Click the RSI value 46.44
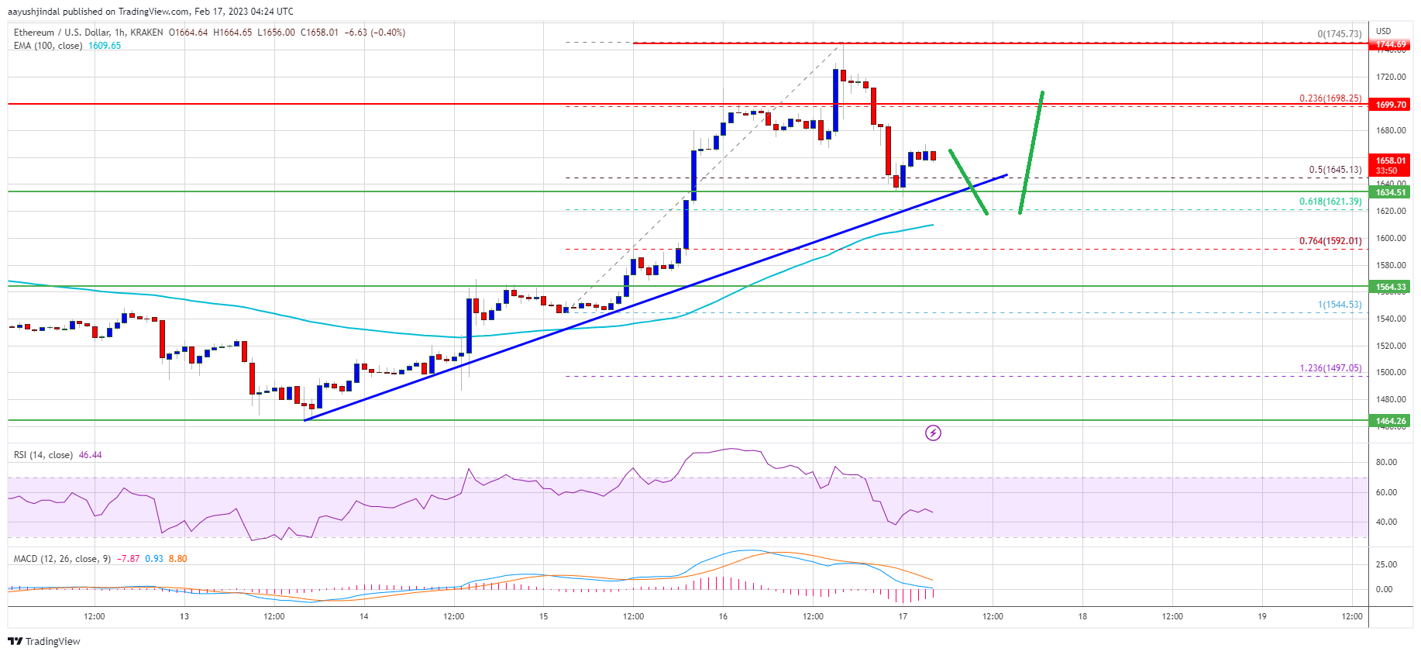The height and width of the screenshot is (655, 1421). [x=90, y=455]
